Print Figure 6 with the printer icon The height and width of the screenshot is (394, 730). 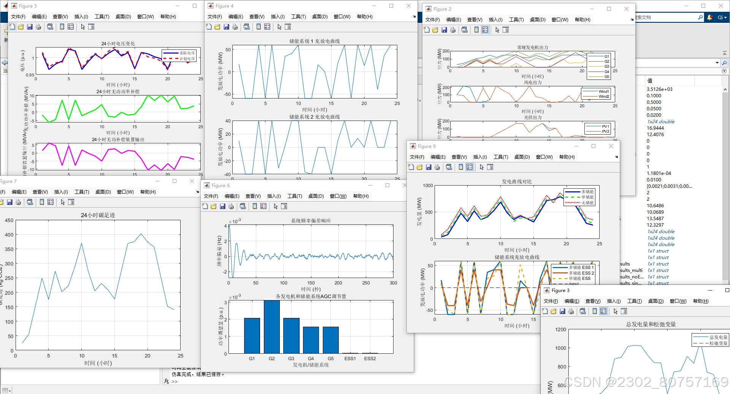[x=231, y=206]
